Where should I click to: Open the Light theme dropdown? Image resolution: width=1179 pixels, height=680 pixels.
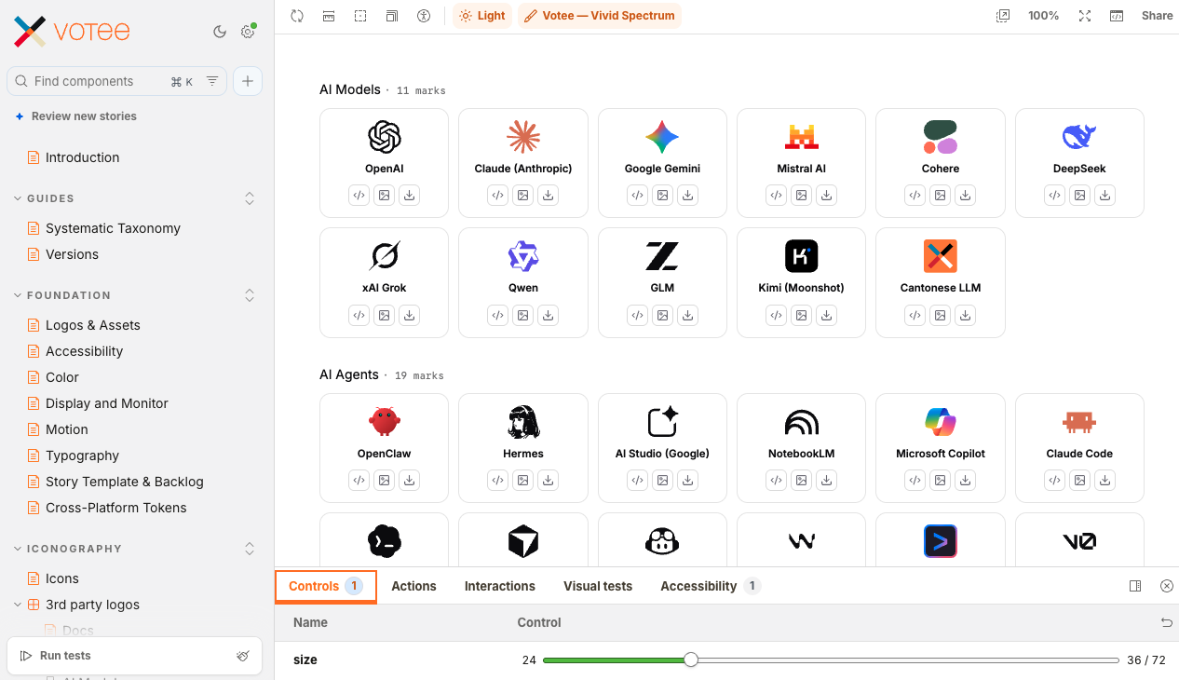click(482, 16)
